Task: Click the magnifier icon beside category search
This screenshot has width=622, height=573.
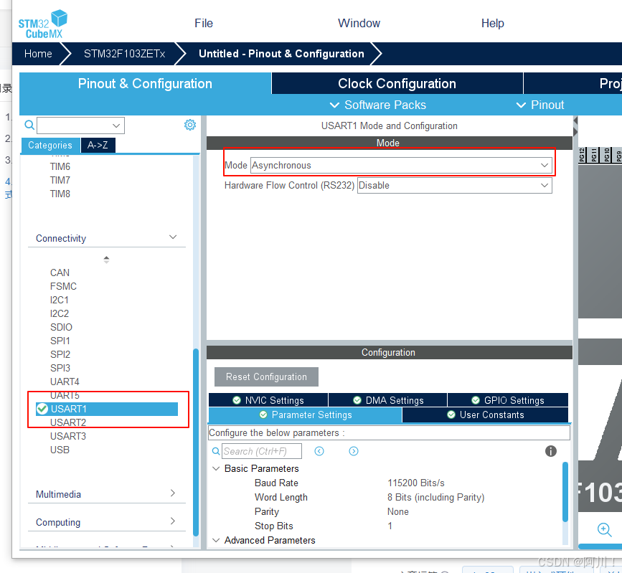Action: tap(29, 125)
